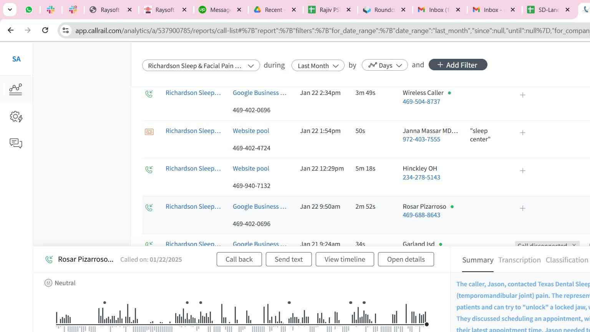Viewport: 590px width, 332px height.
Task: Remove the Call disconnected tag
Action: pyautogui.click(x=574, y=245)
